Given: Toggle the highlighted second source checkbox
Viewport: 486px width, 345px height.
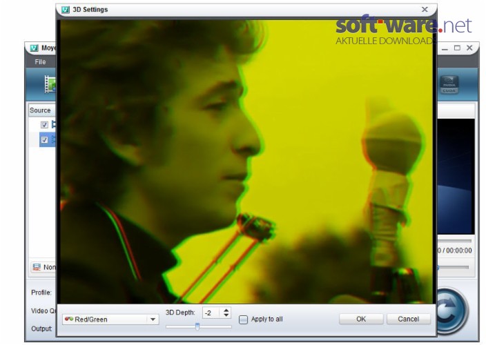Looking at the screenshot, I should pyautogui.click(x=44, y=139).
